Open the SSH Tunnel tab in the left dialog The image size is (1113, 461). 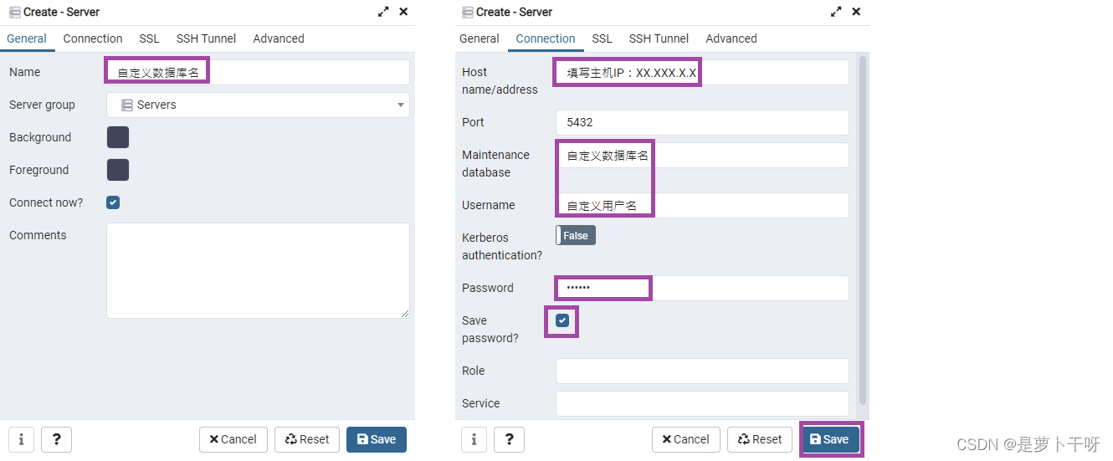pyautogui.click(x=206, y=38)
